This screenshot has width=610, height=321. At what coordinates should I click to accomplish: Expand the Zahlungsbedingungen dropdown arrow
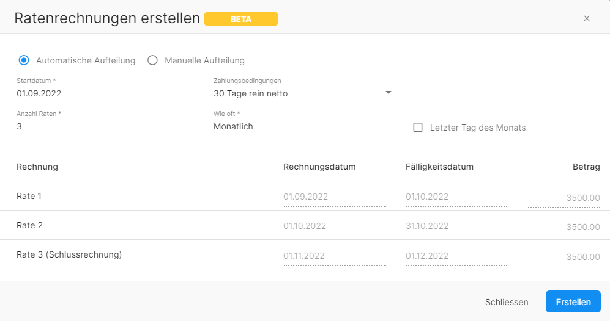pos(388,93)
